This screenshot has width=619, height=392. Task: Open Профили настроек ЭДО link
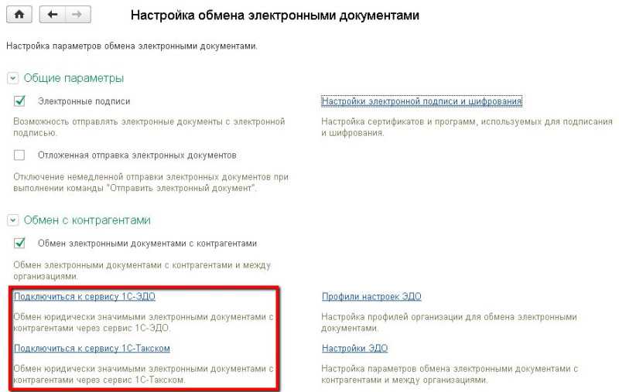[371, 297]
